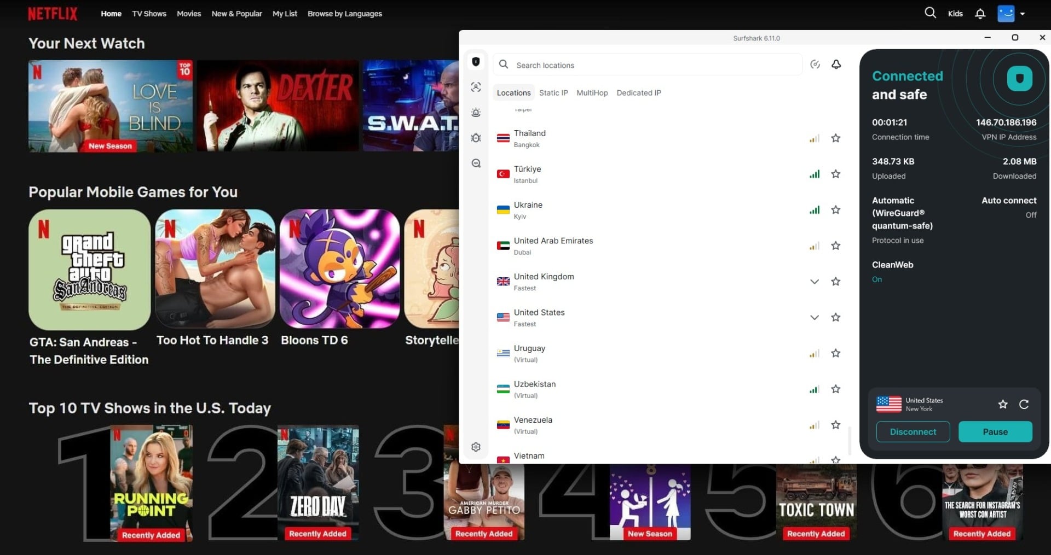Open Zero Day top 10 poster
Screen dimensions: 1051x555
pyautogui.click(x=318, y=483)
